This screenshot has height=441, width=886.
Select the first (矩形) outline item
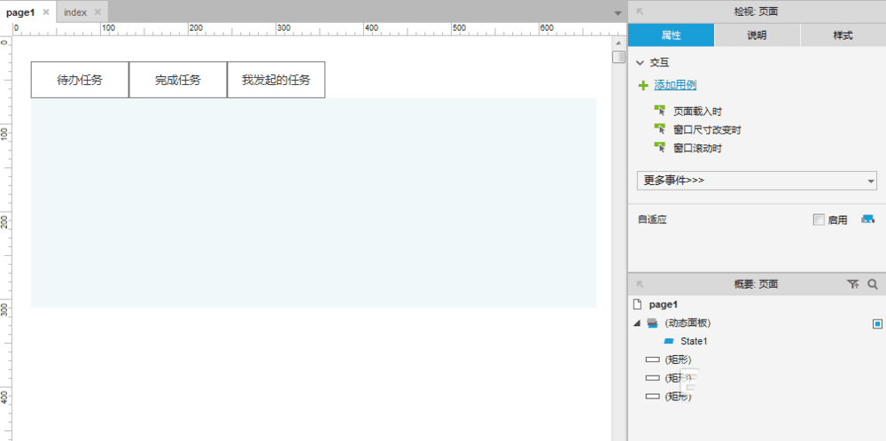(x=678, y=360)
